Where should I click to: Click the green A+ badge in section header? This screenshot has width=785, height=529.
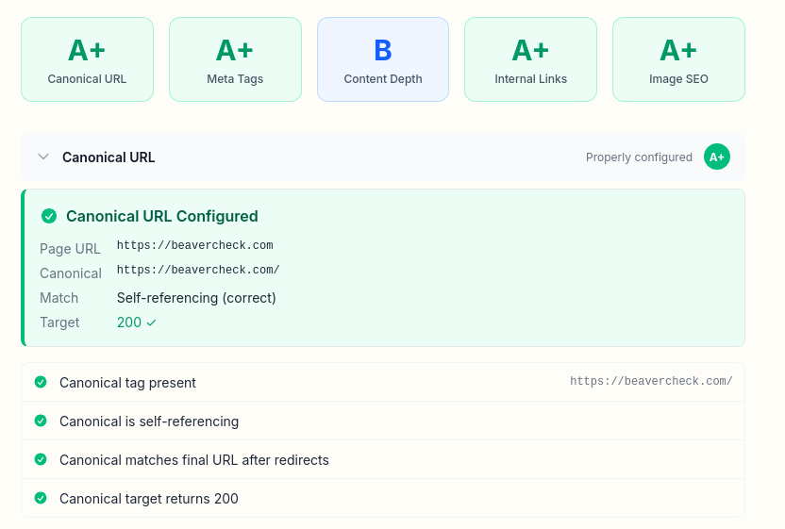[717, 157]
